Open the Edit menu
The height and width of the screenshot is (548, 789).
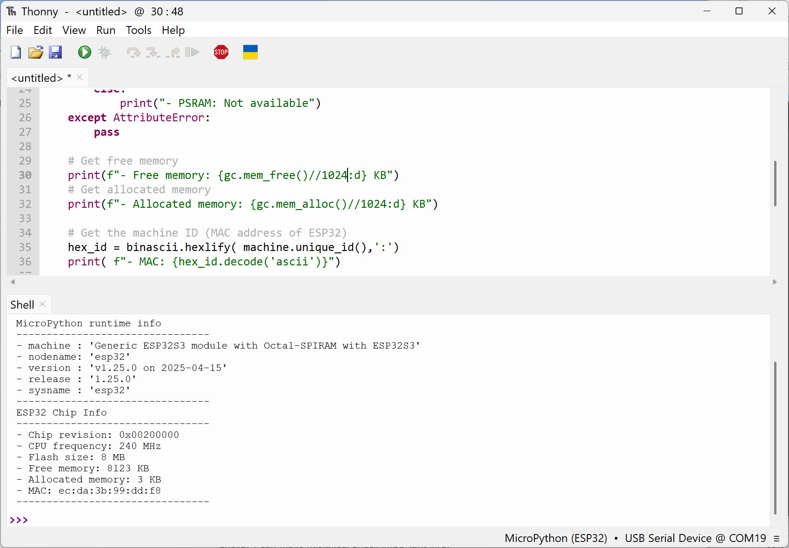coord(43,30)
